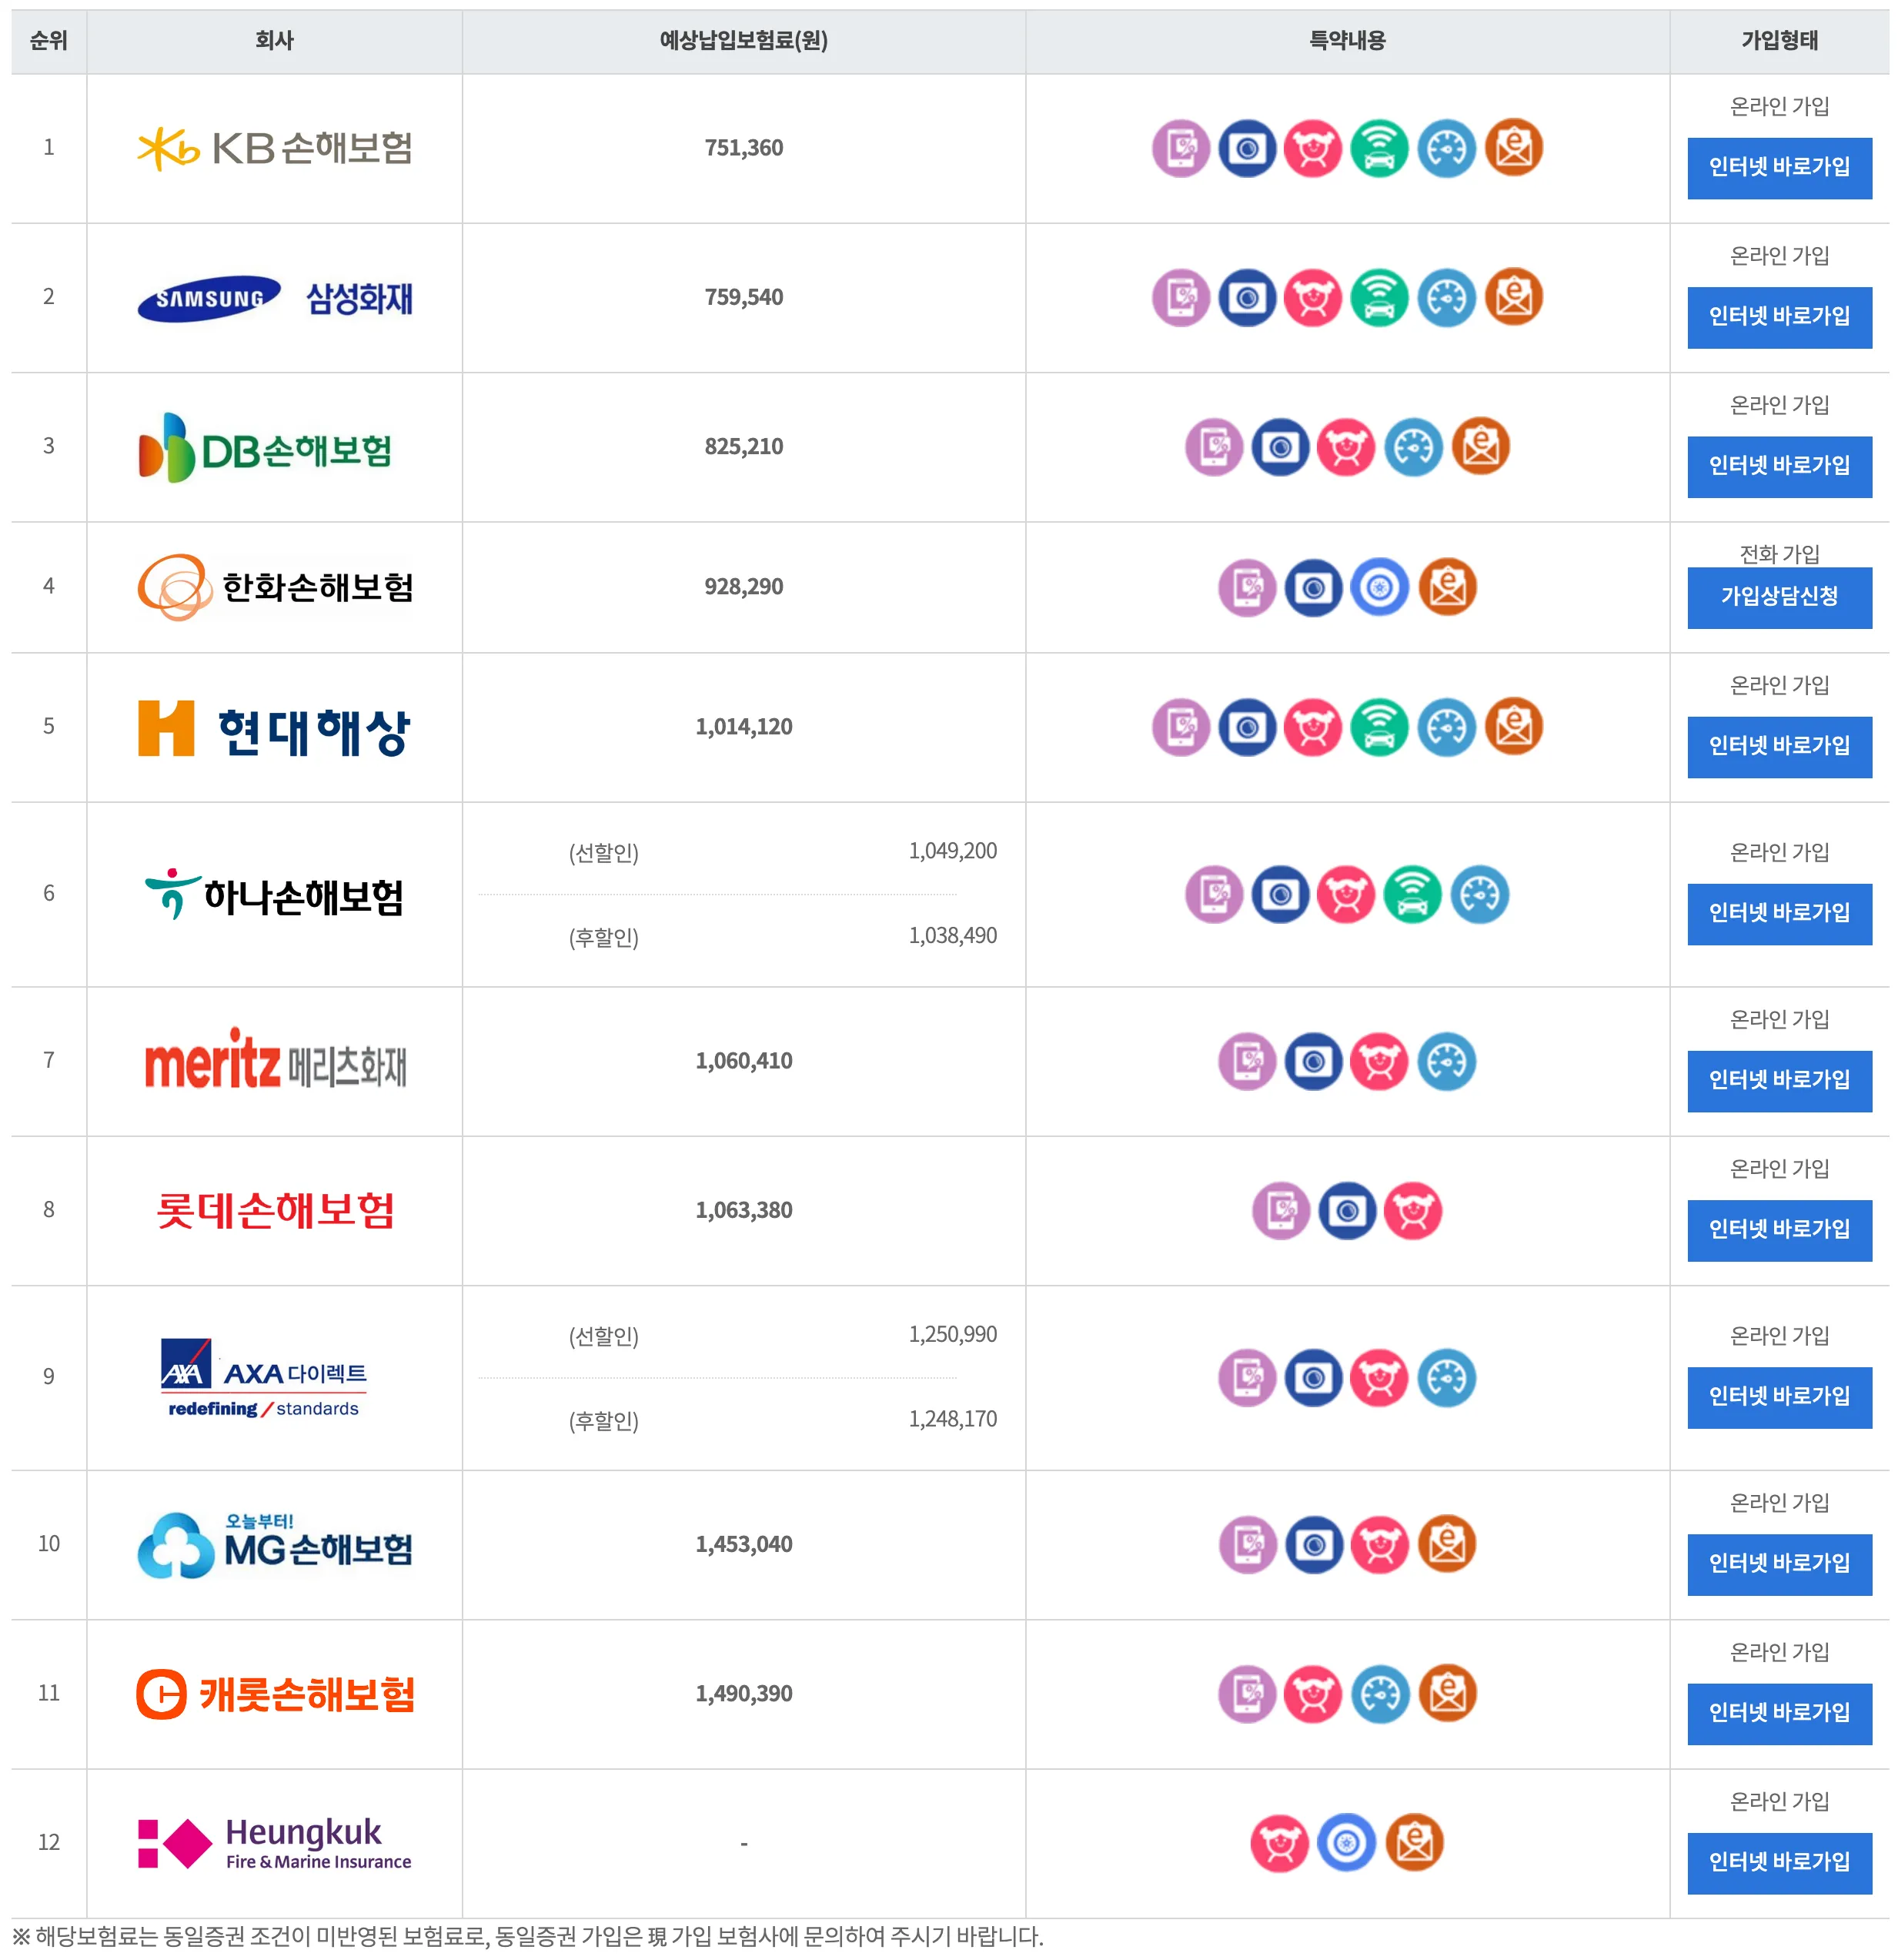Click the 예상납입보험료(원) column header
The image size is (1898, 1960).
[x=743, y=41]
